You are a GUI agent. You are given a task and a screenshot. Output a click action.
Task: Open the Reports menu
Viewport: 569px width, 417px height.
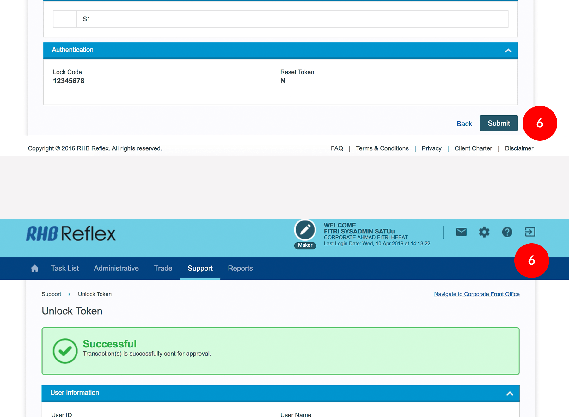coord(240,268)
